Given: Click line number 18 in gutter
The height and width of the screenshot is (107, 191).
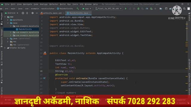Looking at the screenshot, I should point(41,71).
